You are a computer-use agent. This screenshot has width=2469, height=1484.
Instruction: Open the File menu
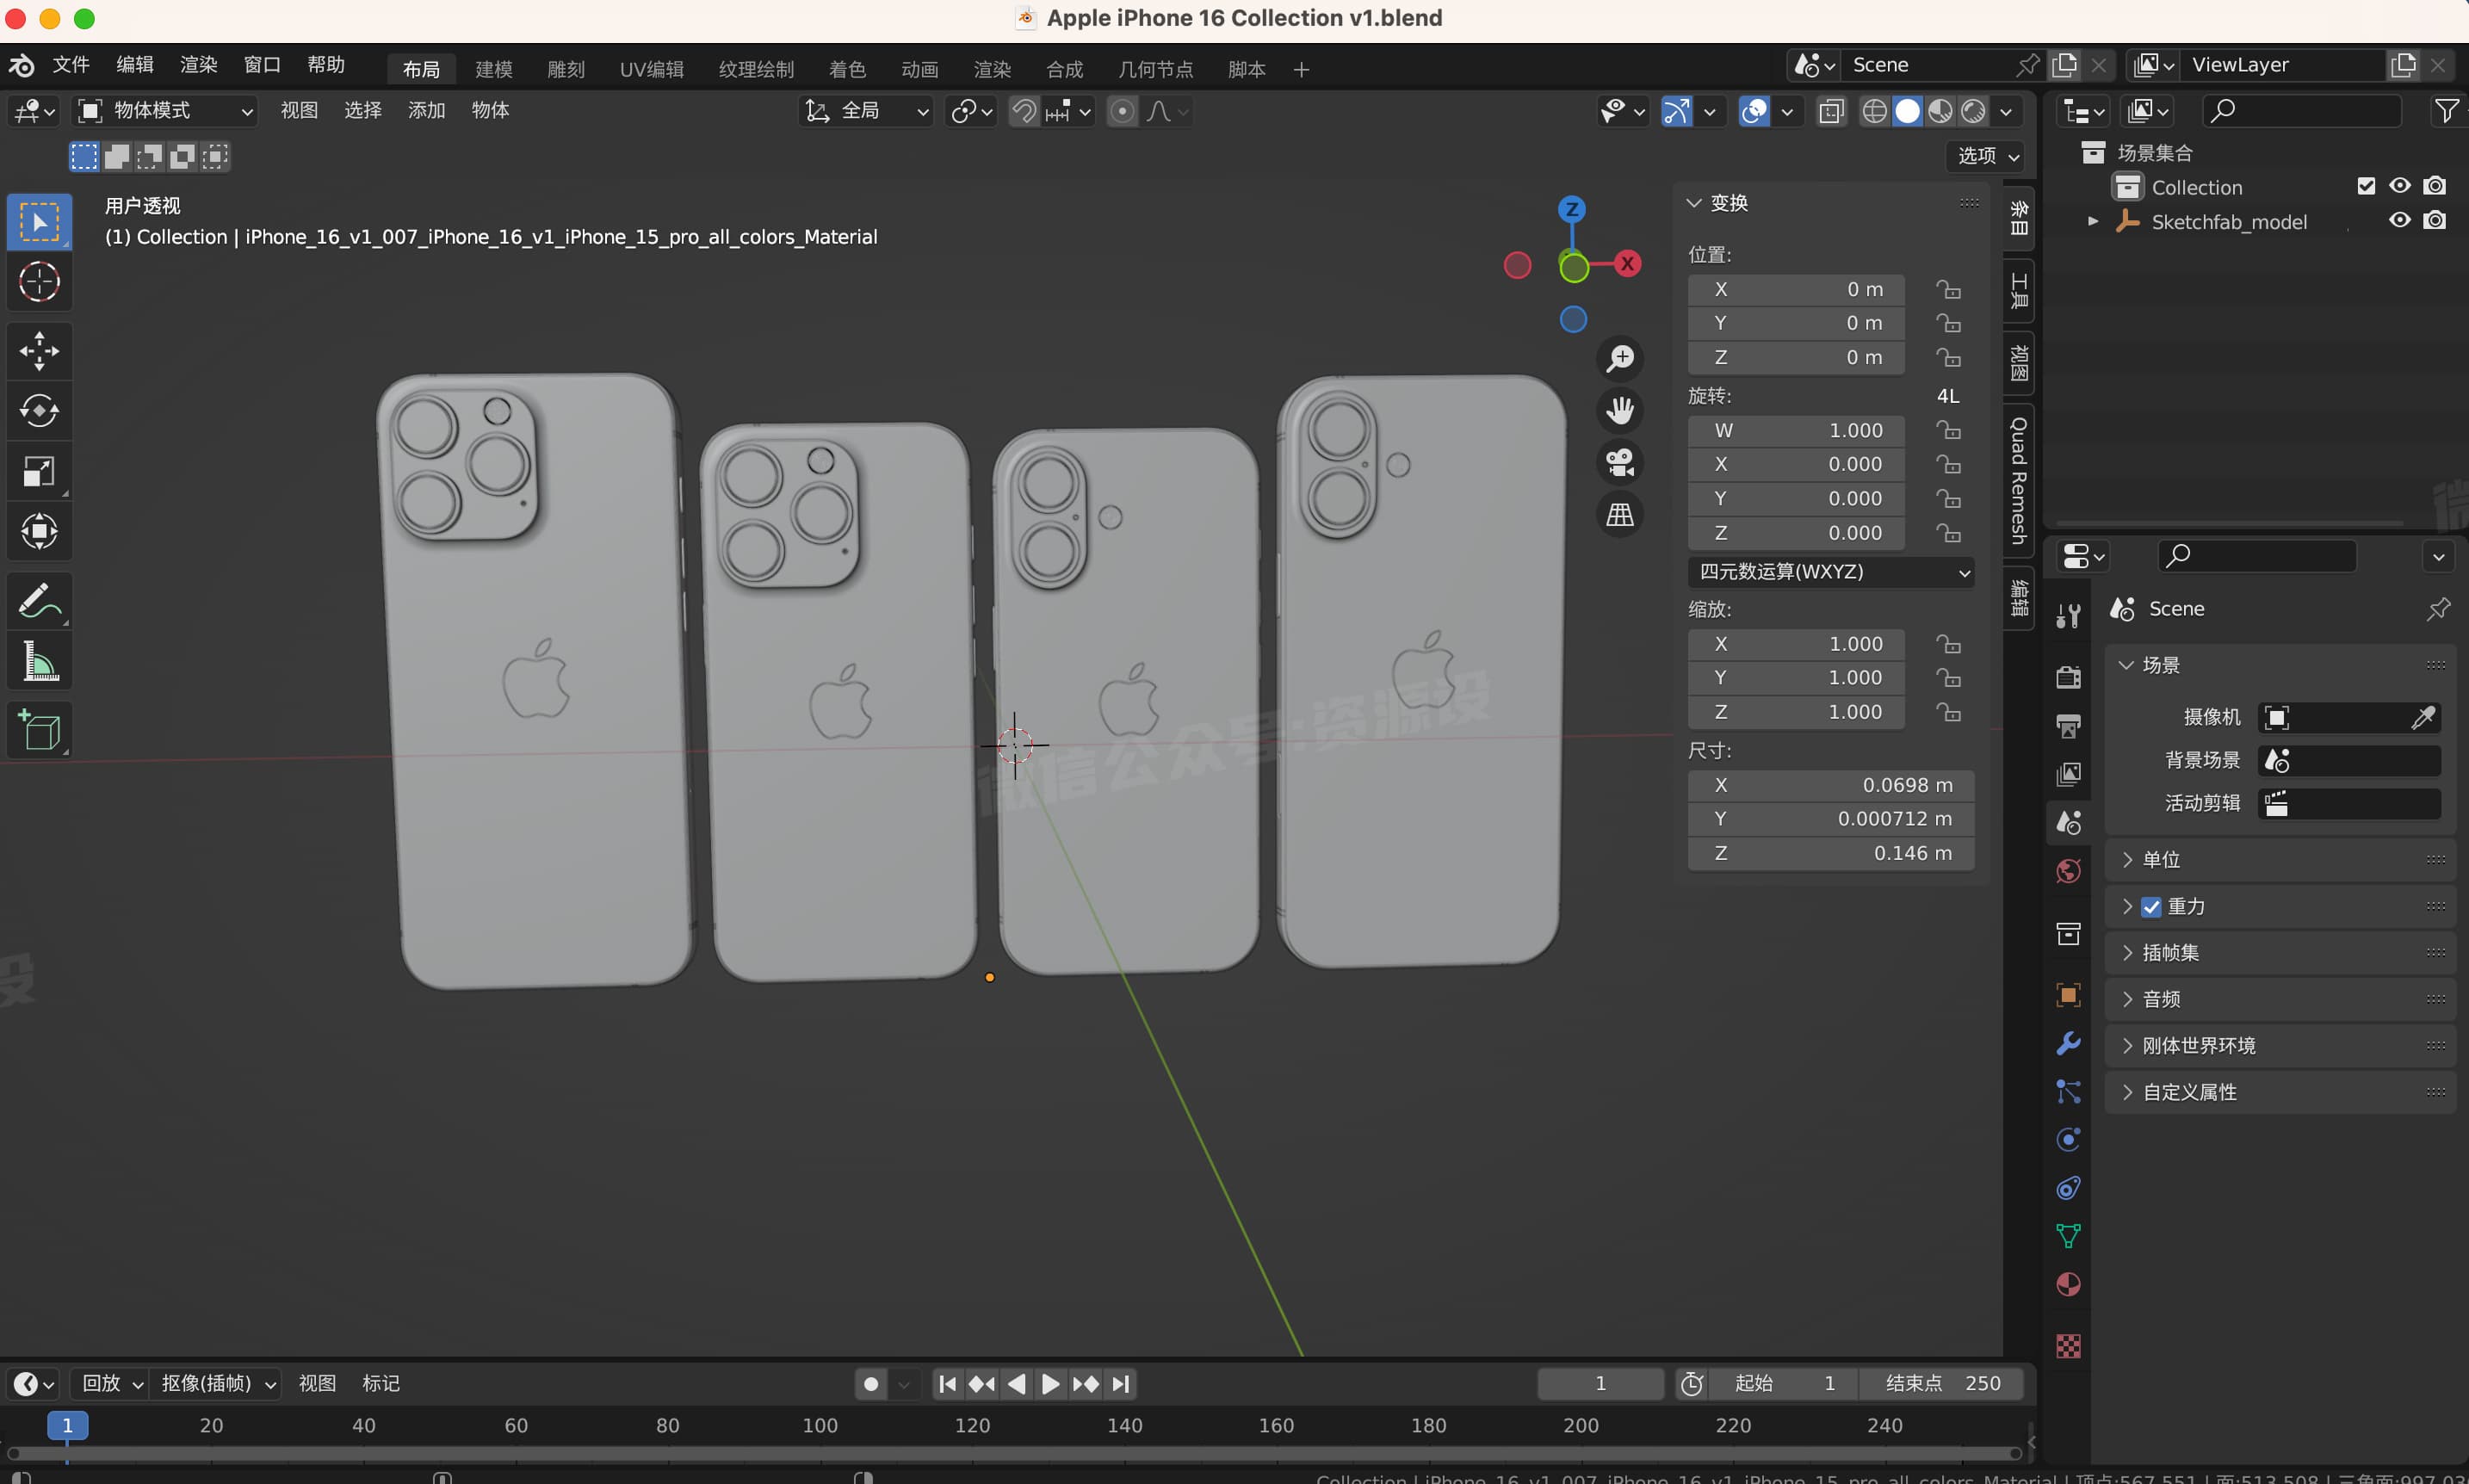[x=71, y=65]
